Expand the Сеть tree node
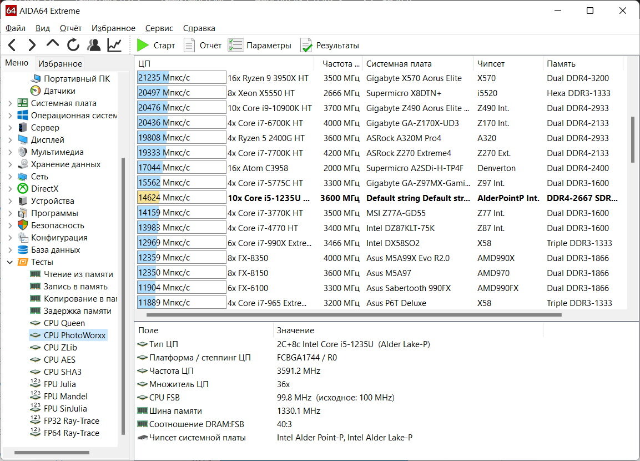The image size is (640, 461). (10, 177)
